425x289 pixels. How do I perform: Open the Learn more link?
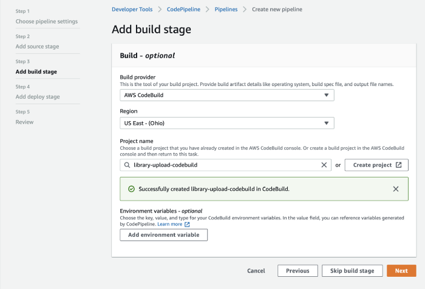tap(169, 224)
